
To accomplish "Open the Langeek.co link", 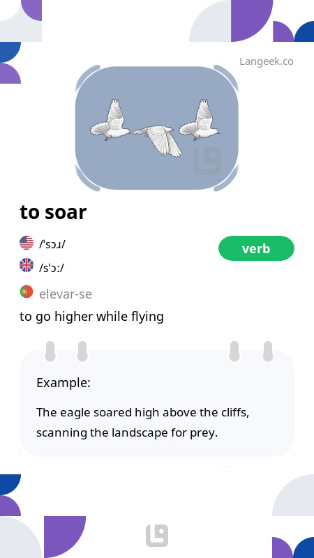I will (x=267, y=61).
